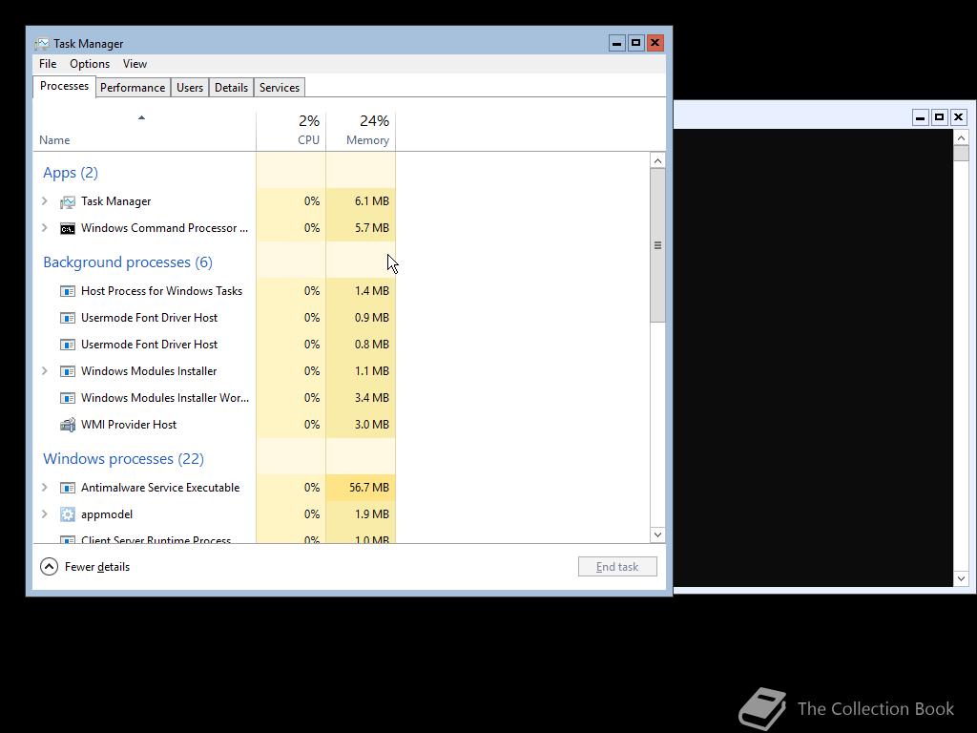Switch to the Services tab

[280, 87]
